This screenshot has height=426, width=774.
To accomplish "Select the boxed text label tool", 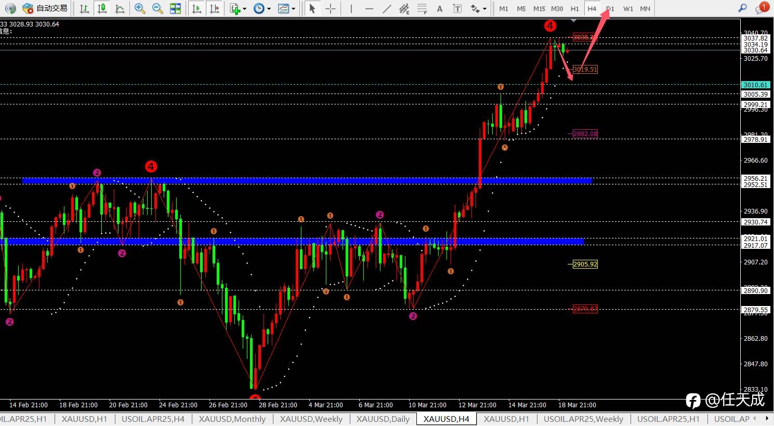I will [457, 8].
